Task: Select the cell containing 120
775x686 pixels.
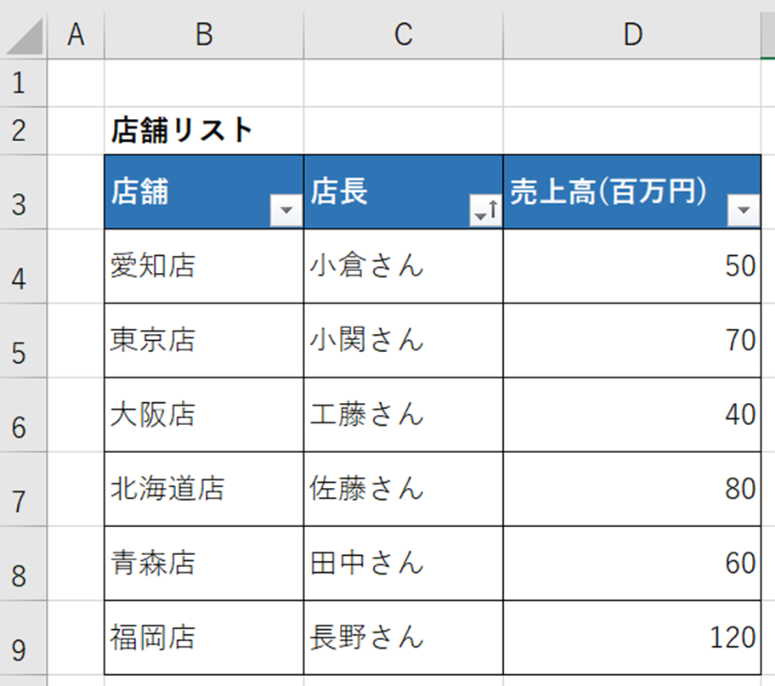Action: 632,638
